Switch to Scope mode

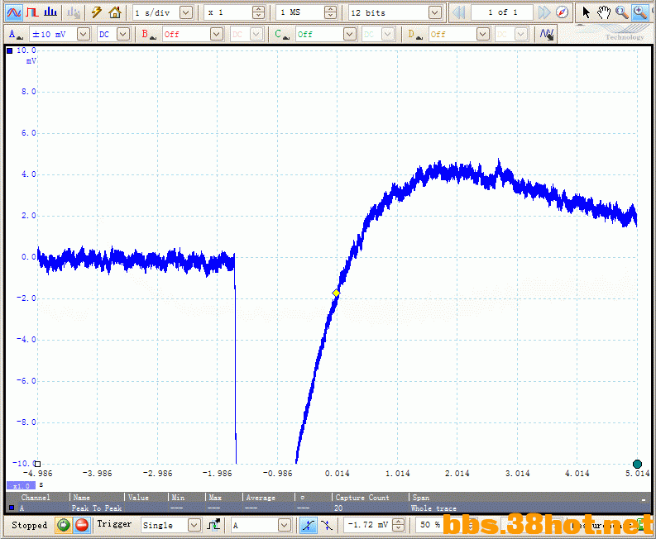[13, 12]
